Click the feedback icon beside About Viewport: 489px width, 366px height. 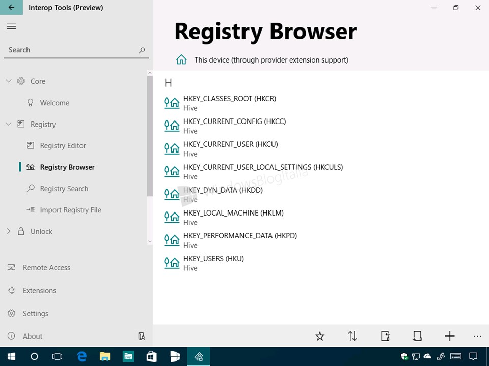(142, 336)
